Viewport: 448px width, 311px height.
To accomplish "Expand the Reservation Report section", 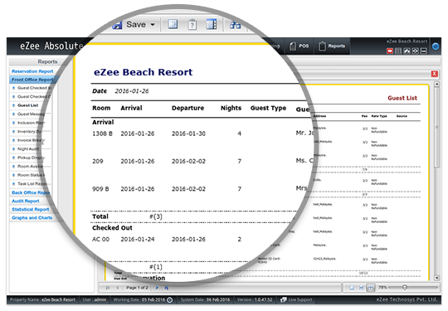I will tap(32, 71).
